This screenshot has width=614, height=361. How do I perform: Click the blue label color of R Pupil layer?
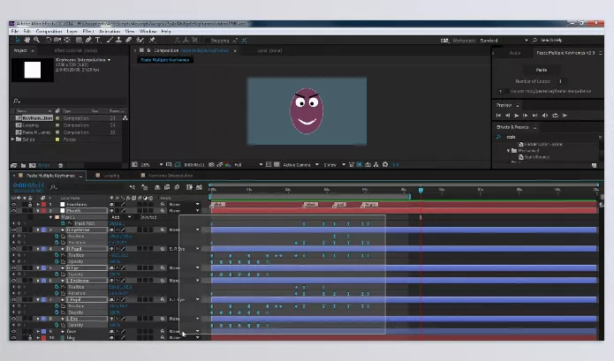point(43,249)
